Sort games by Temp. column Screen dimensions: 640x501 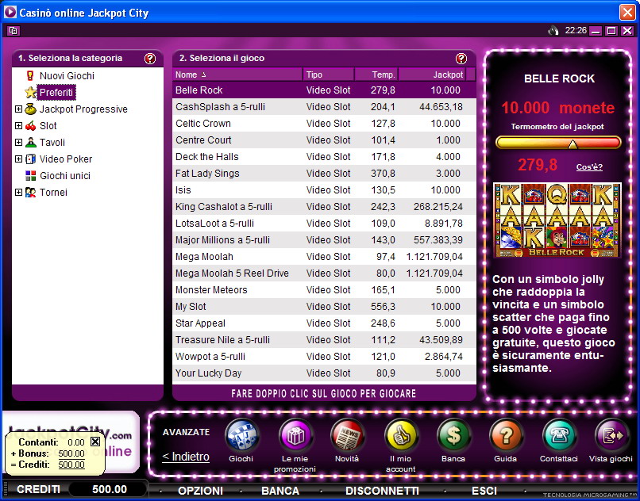(x=376, y=75)
